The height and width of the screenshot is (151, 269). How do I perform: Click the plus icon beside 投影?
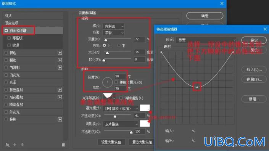pos(60,119)
